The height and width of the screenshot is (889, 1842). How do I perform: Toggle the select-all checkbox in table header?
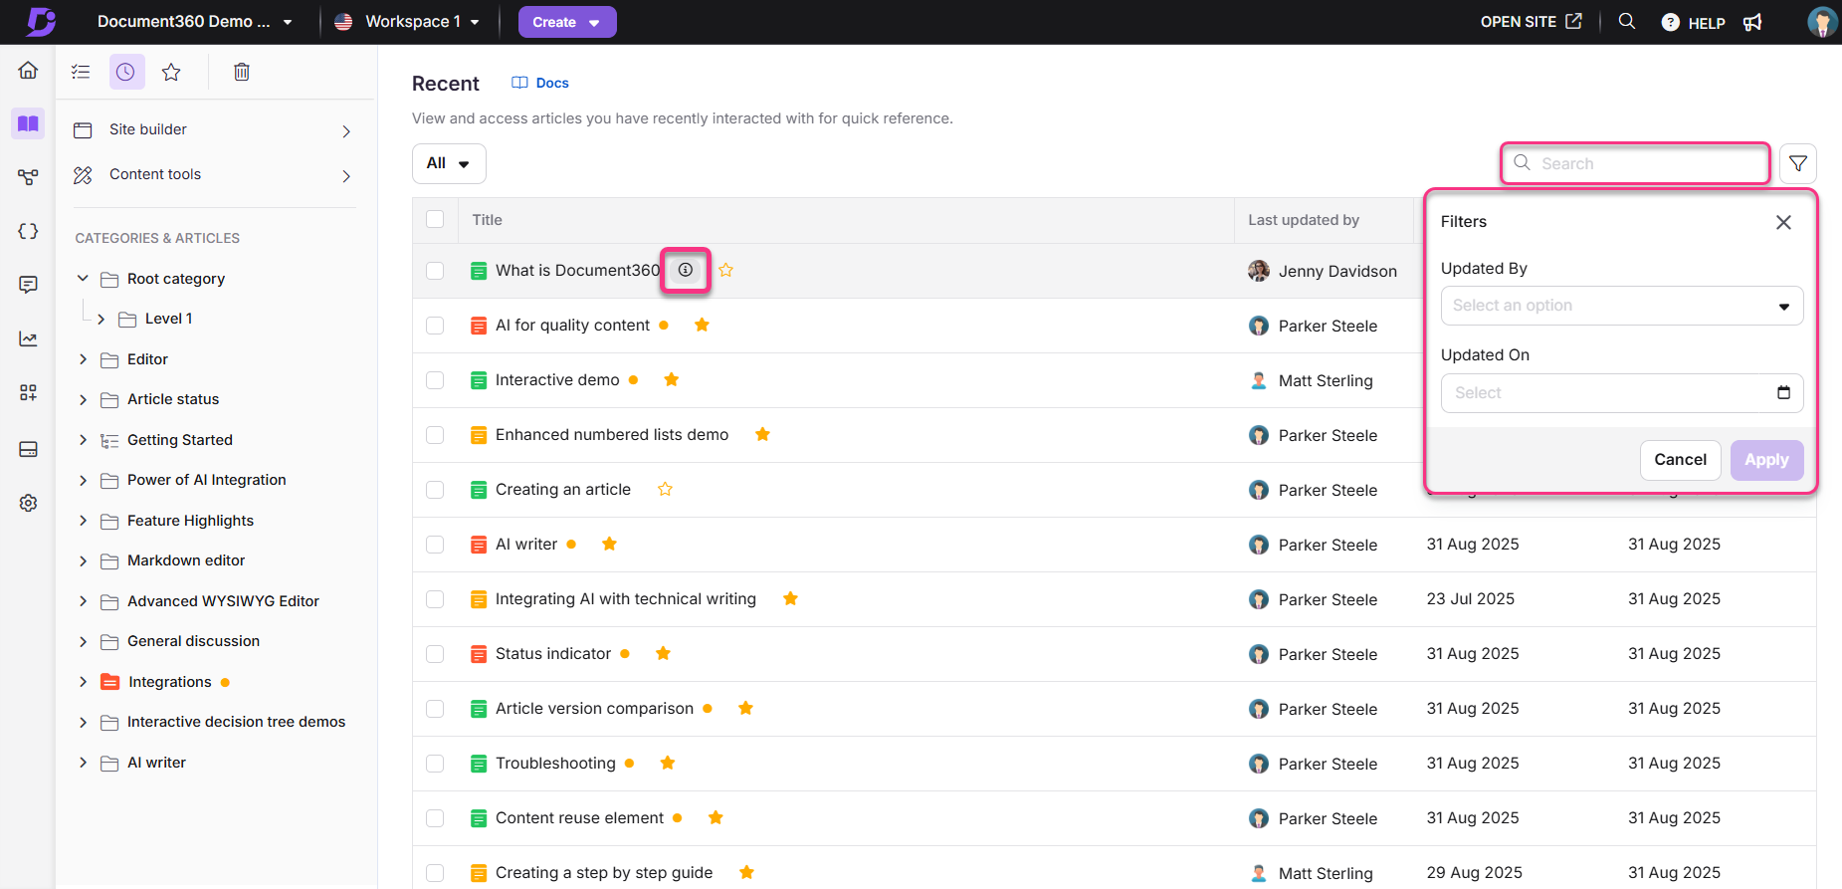[x=435, y=219]
